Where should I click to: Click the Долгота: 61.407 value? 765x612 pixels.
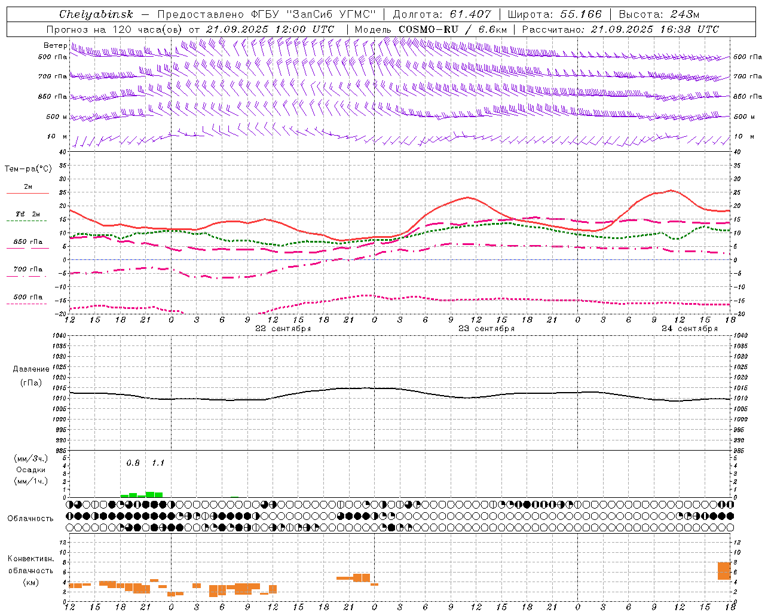click(442, 14)
